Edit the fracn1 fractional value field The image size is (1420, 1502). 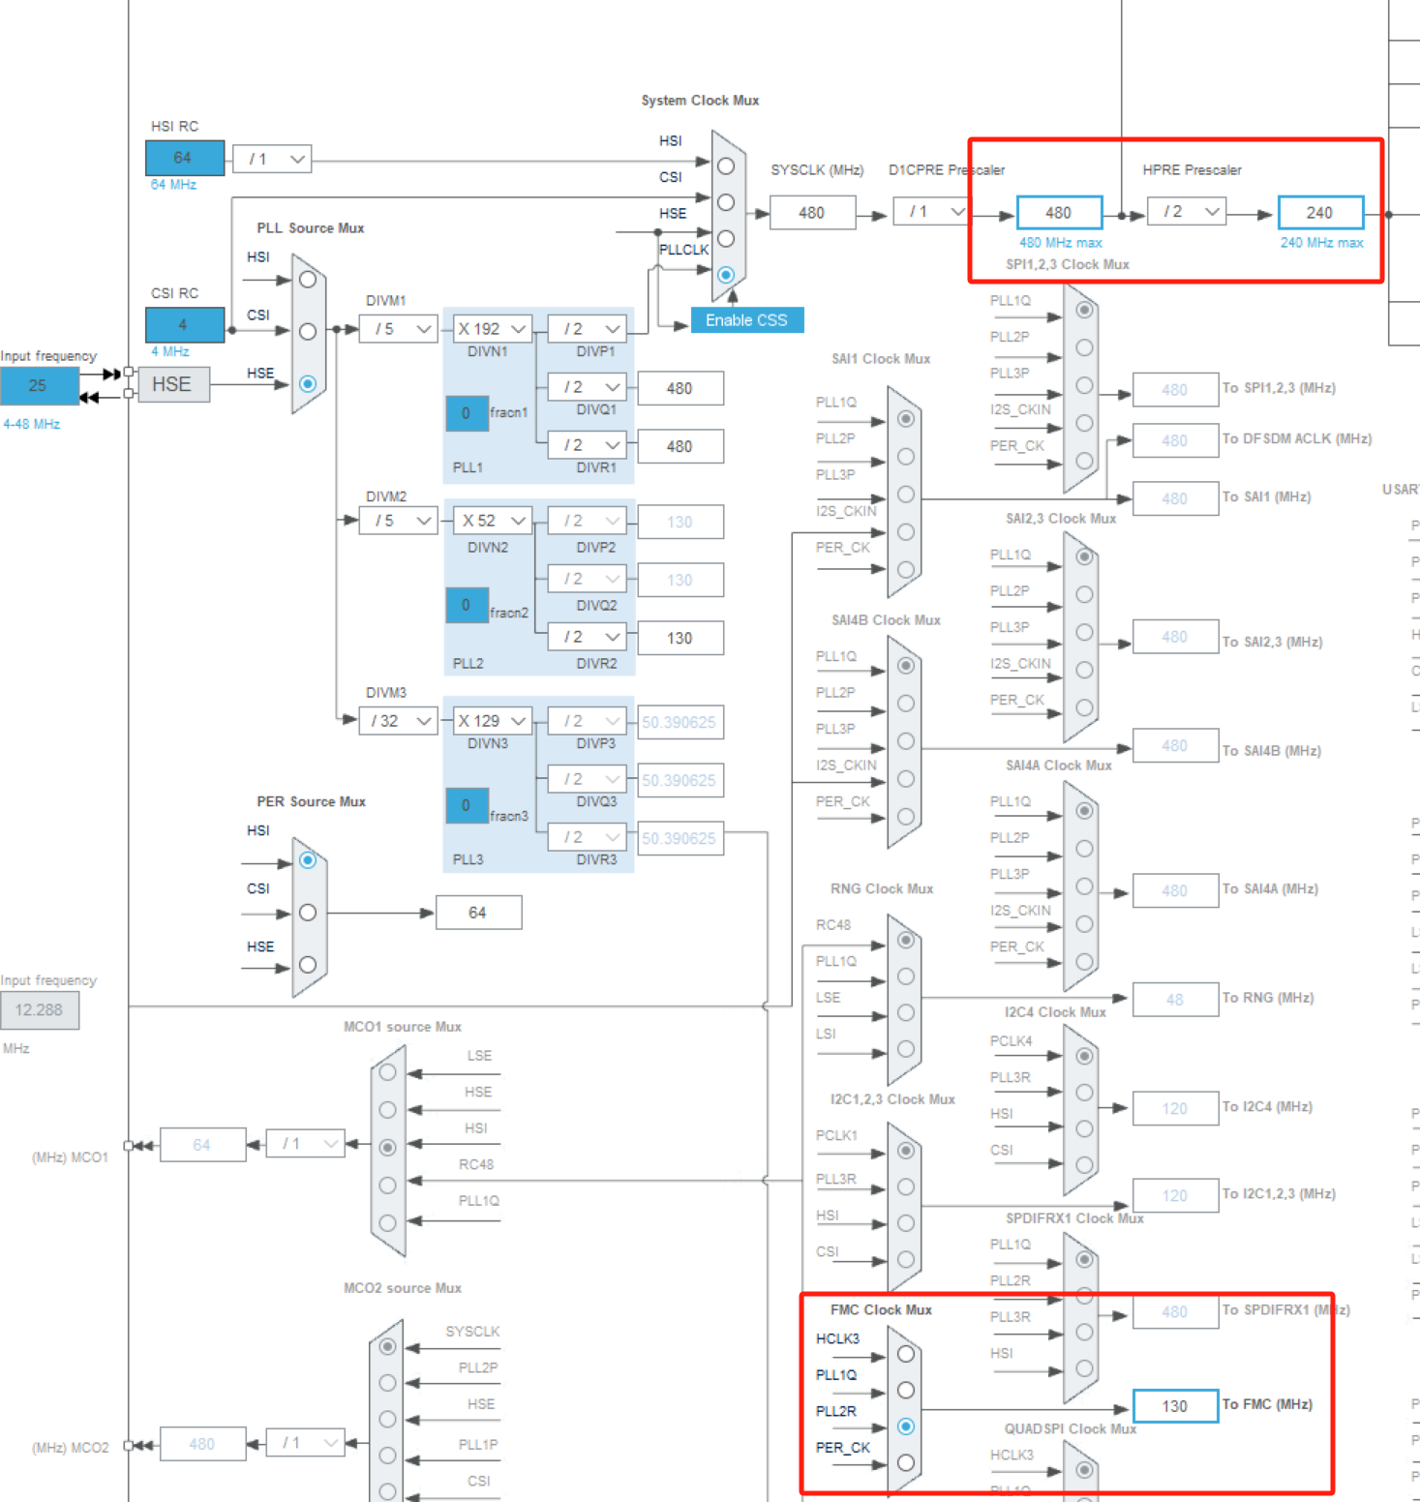pyautogui.click(x=467, y=413)
